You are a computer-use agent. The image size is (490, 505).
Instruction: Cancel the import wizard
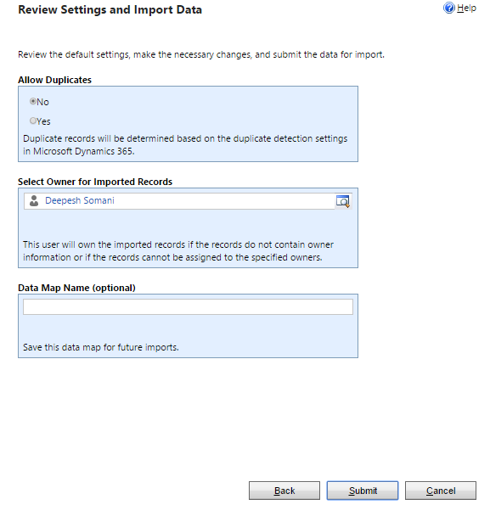click(x=441, y=491)
